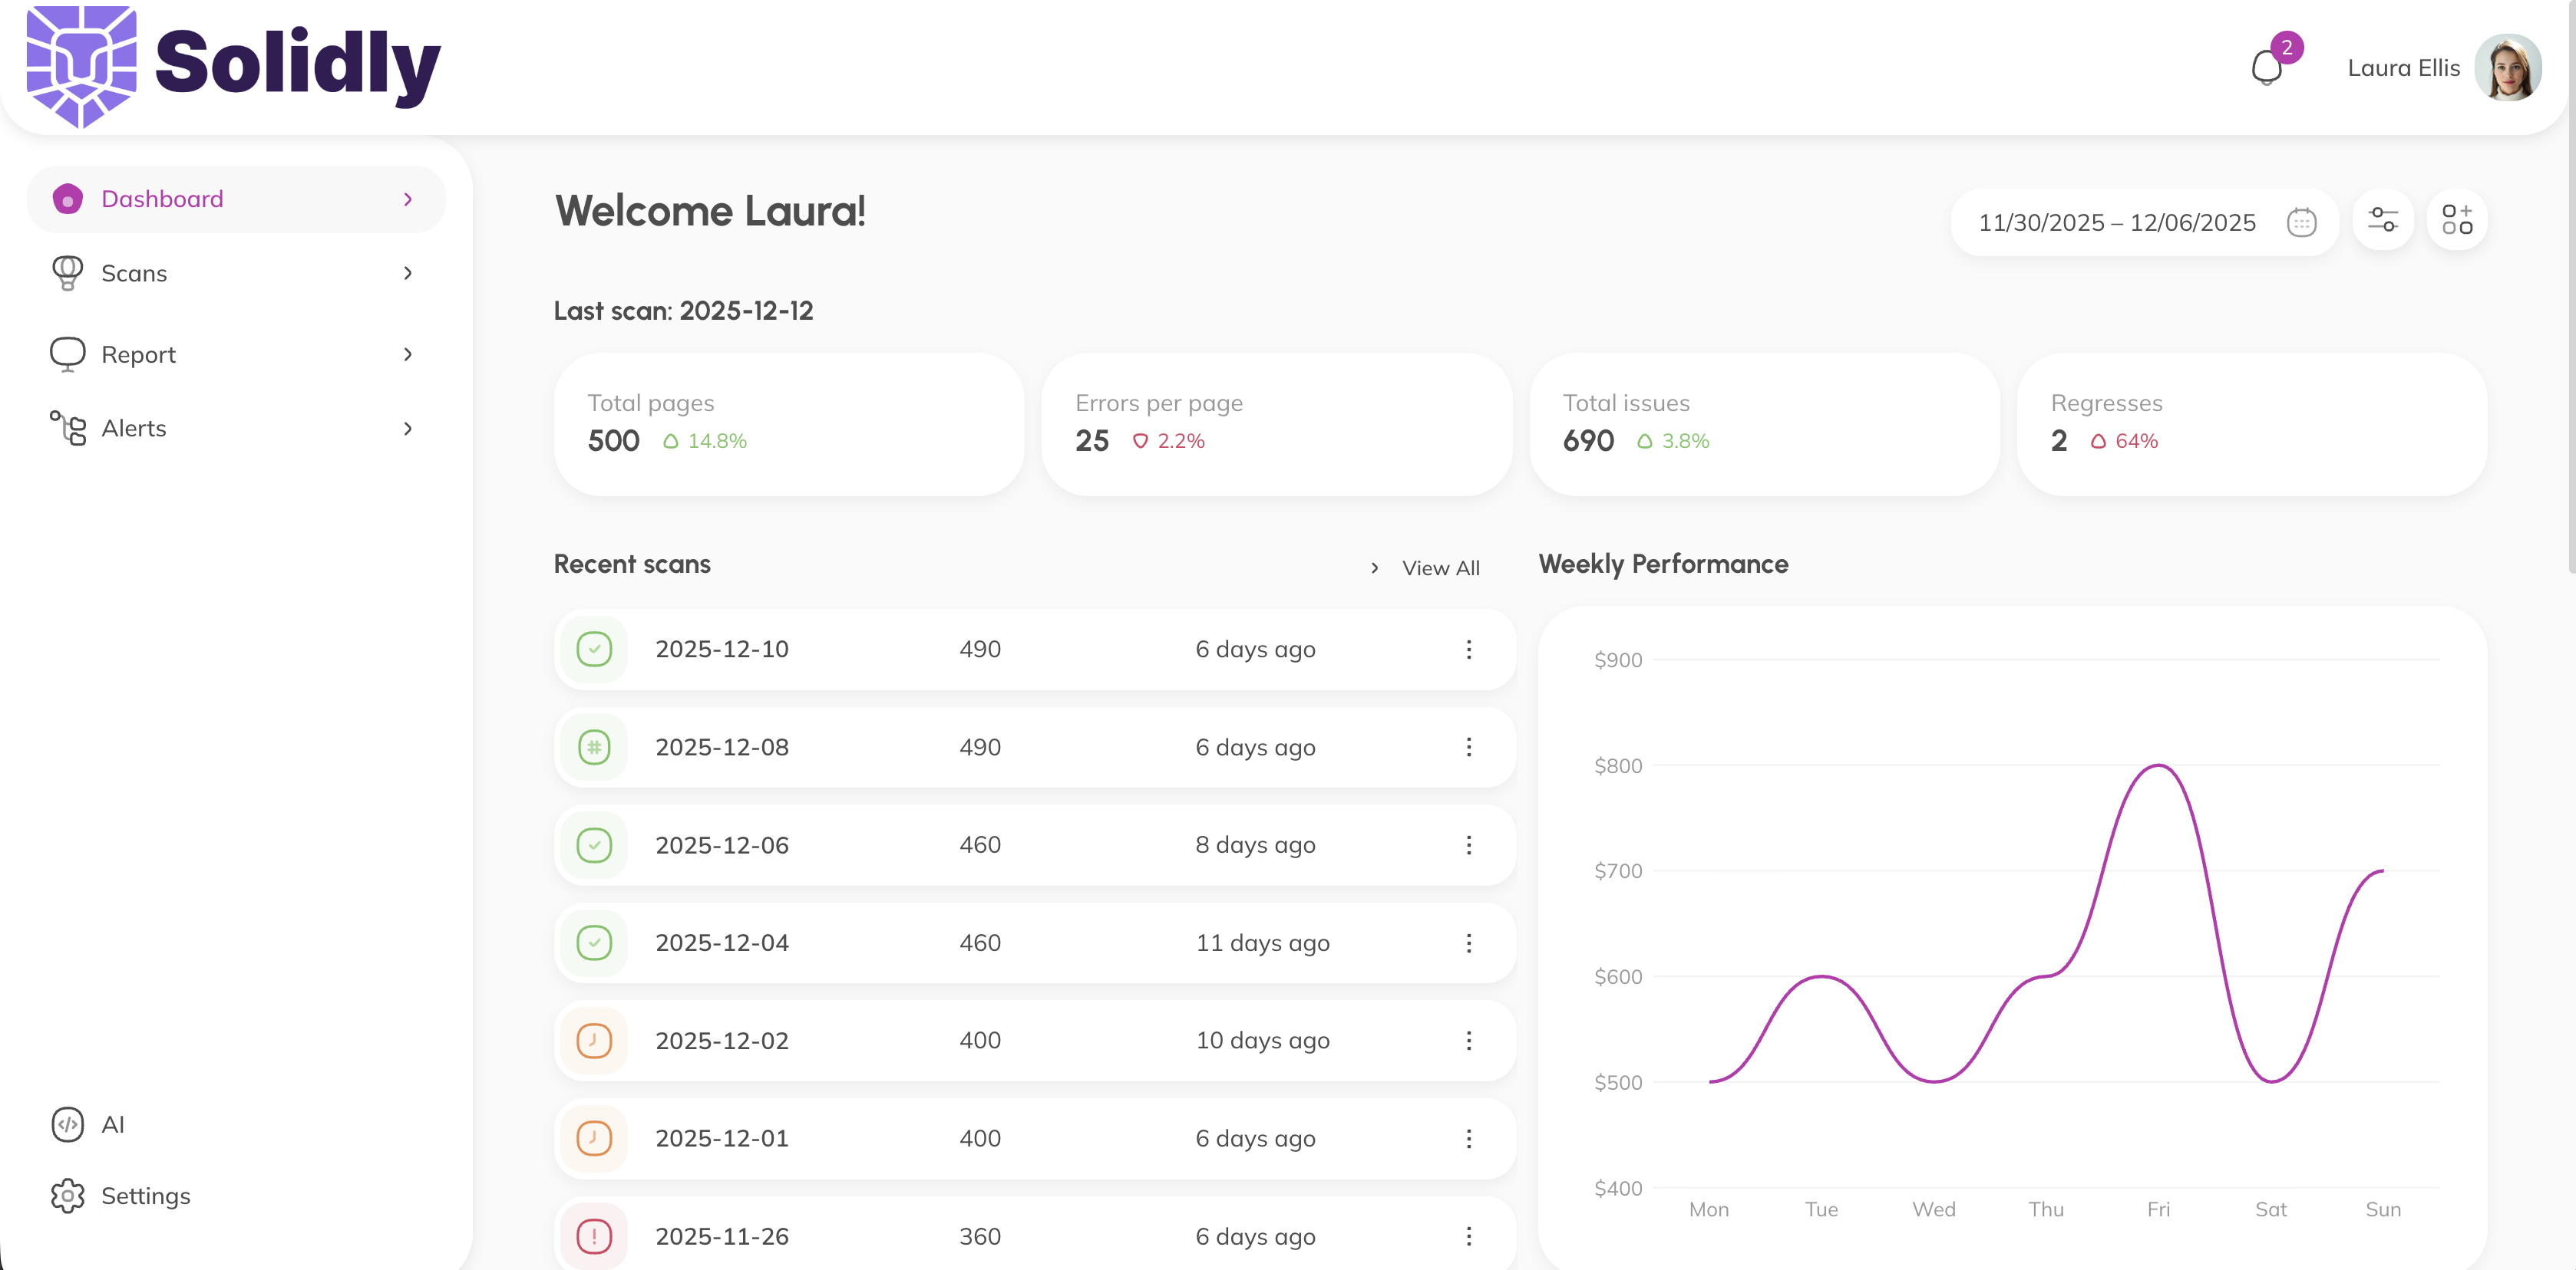Image resolution: width=2576 pixels, height=1270 pixels.
Task: Open the filter sliders icon
Action: pyautogui.click(x=2382, y=220)
